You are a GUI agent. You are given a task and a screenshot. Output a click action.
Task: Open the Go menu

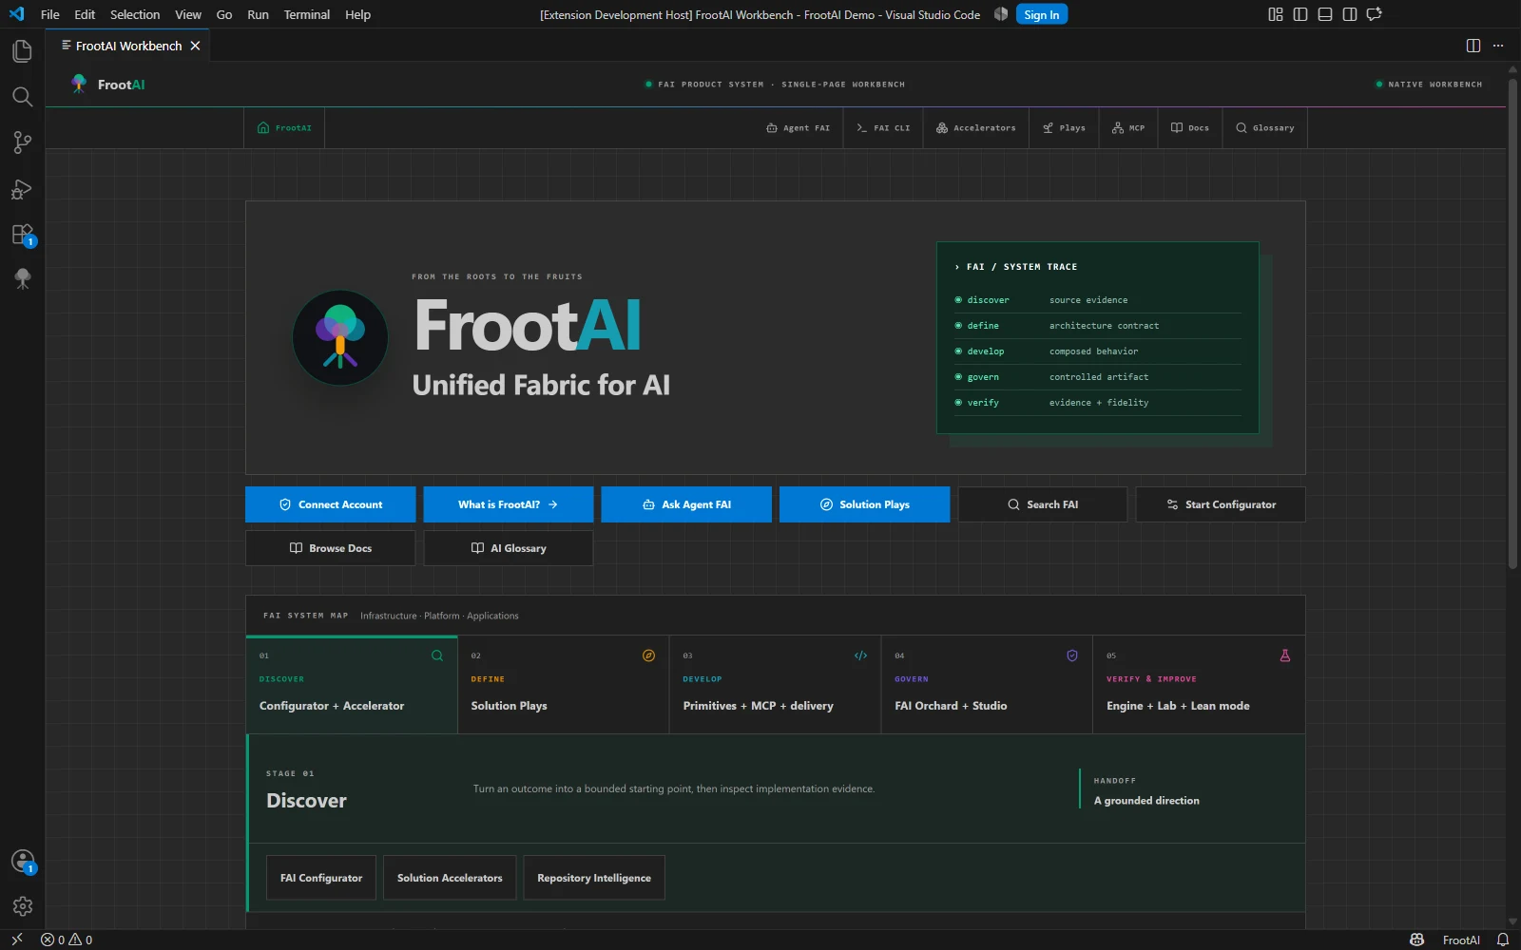(x=224, y=14)
